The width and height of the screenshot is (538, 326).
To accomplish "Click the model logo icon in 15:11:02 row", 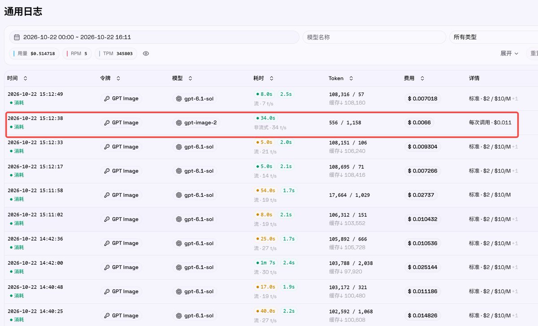I will (x=179, y=219).
